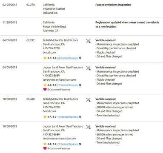Viewport: 163px width, 153px height.
Task: Open 40 Verified Reviews link in 04/09/2013 entry
Action: (x=67, y=58)
